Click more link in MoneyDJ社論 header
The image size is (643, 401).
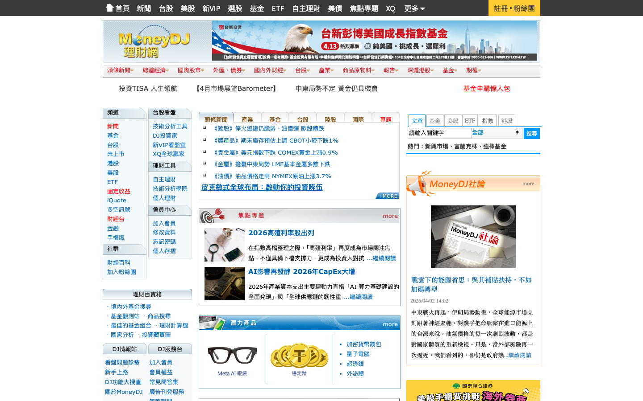coord(528,184)
